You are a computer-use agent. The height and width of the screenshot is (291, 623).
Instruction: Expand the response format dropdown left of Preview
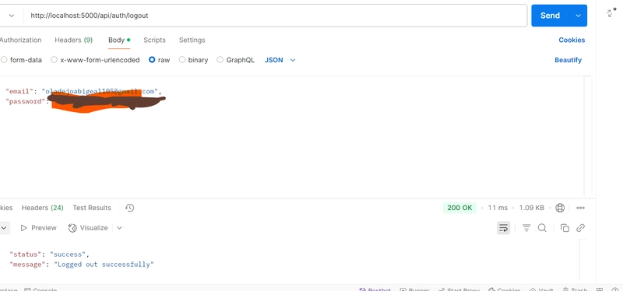point(5,228)
